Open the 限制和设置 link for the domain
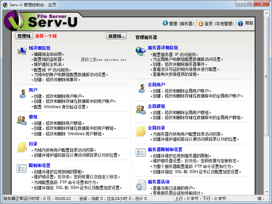The image size is (272, 204). click(40, 165)
